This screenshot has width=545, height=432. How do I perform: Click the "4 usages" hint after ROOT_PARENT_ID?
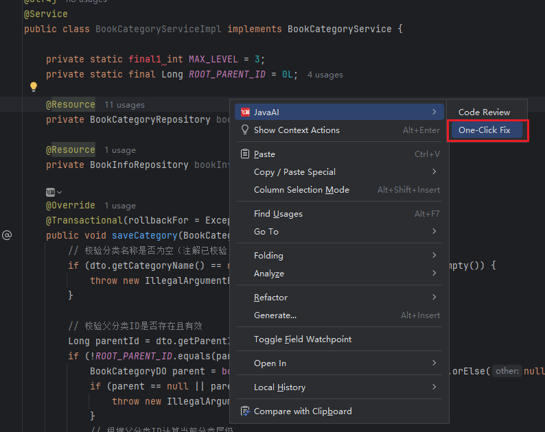325,75
